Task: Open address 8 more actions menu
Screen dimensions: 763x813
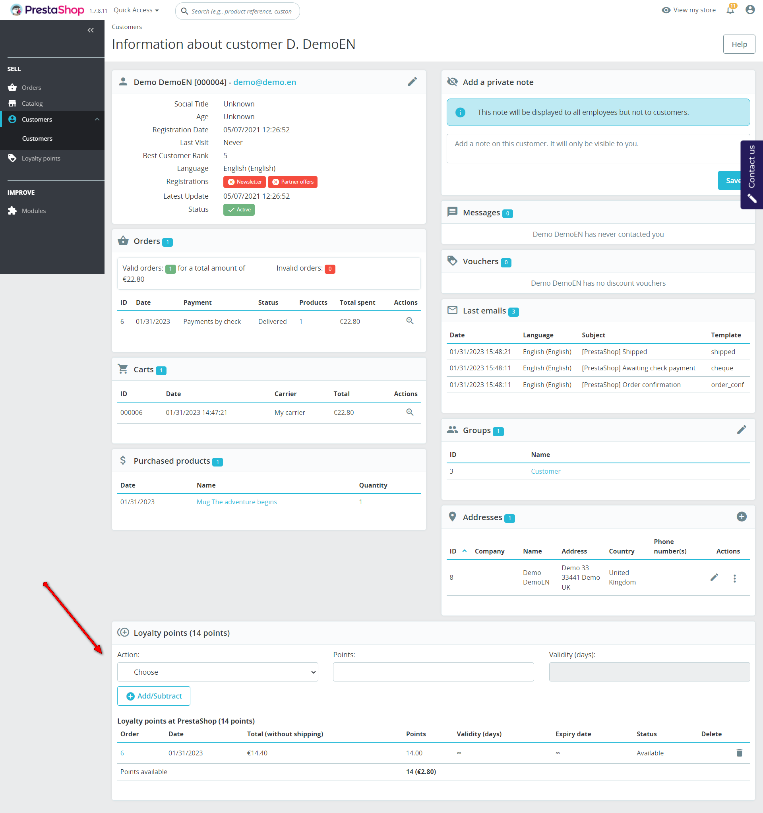Action: click(734, 578)
